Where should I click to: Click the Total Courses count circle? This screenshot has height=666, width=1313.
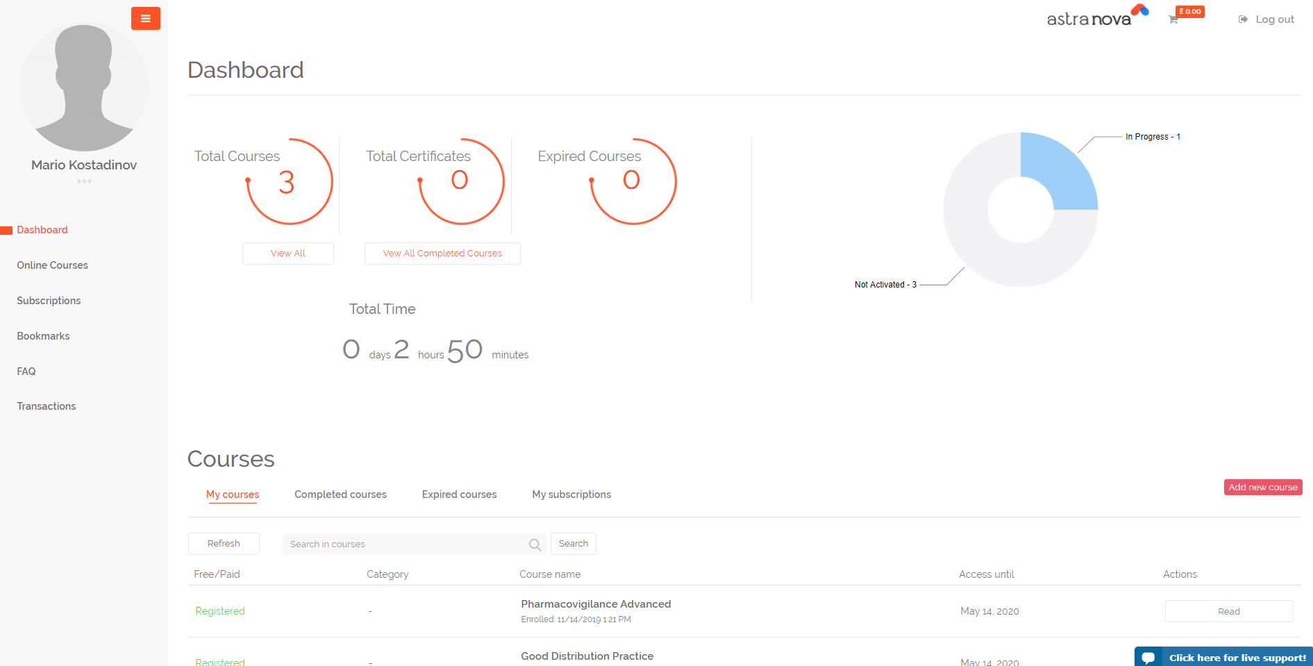[x=290, y=181]
